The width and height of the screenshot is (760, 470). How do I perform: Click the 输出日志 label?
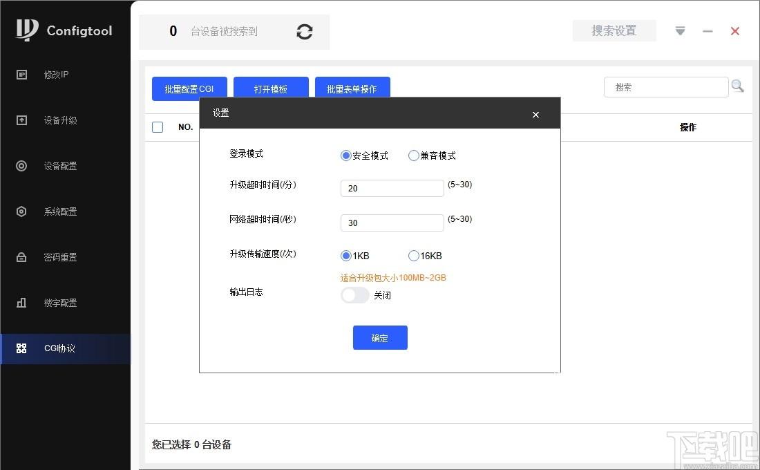[246, 292]
